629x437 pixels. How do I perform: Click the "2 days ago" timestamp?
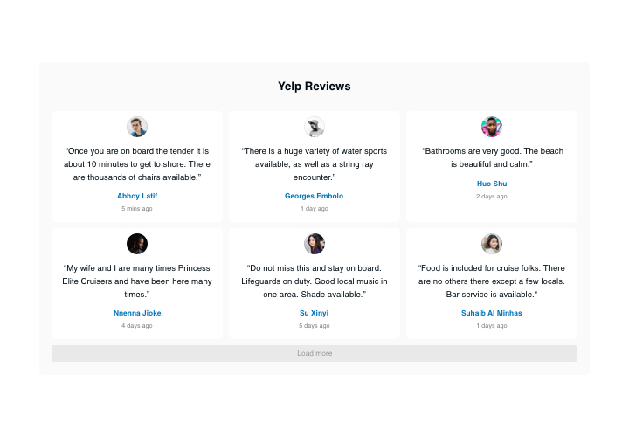tap(492, 197)
